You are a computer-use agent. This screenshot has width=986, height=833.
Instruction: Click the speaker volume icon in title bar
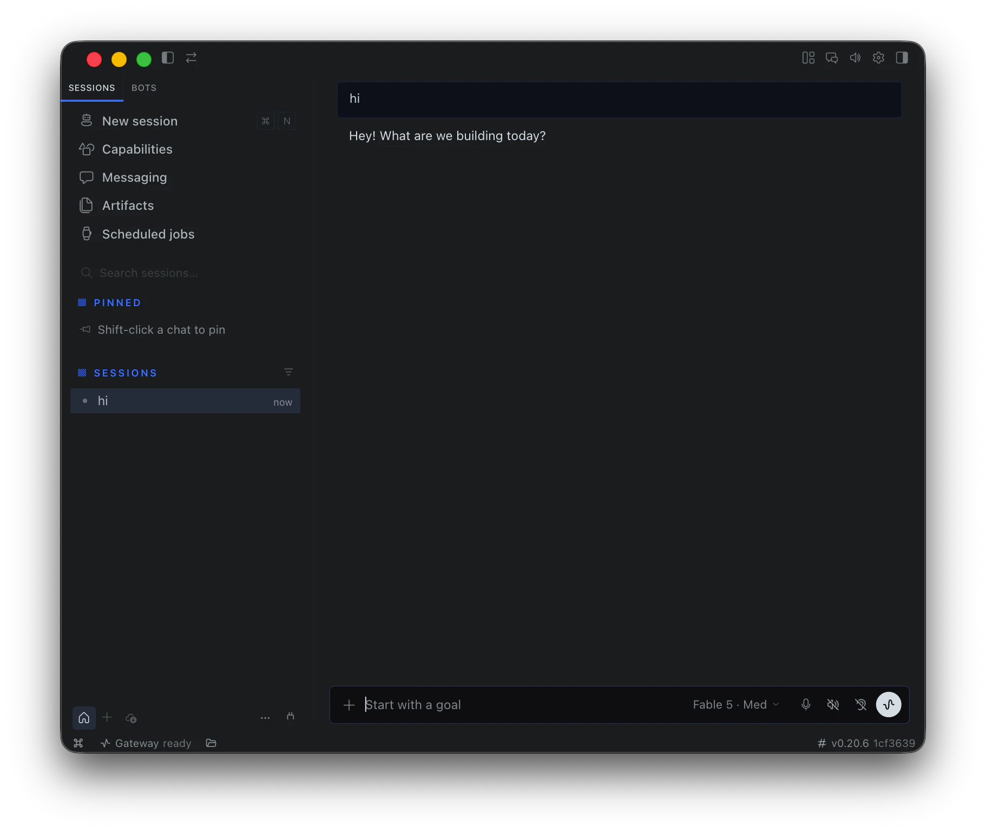(855, 58)
